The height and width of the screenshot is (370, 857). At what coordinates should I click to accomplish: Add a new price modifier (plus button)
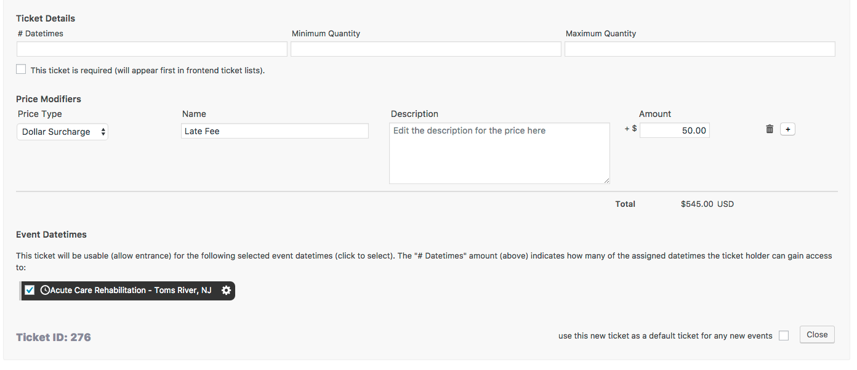788,129
